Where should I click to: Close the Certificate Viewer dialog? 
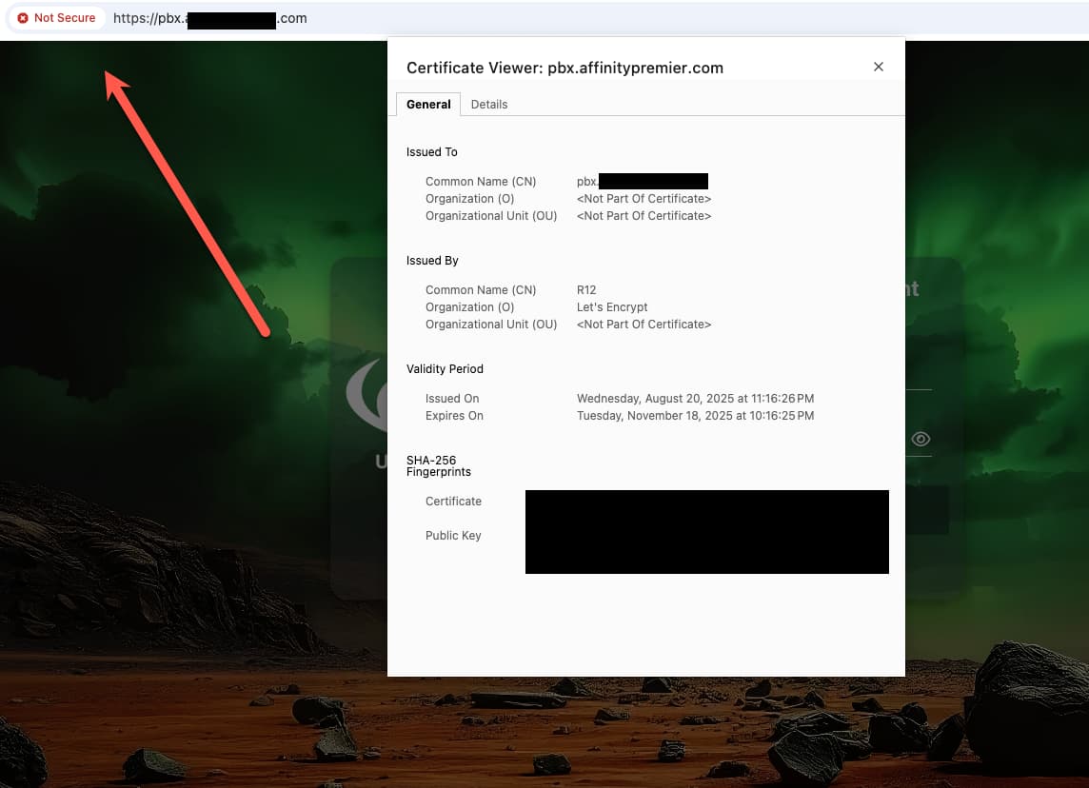pyautogui.click(x=879, y=67)
